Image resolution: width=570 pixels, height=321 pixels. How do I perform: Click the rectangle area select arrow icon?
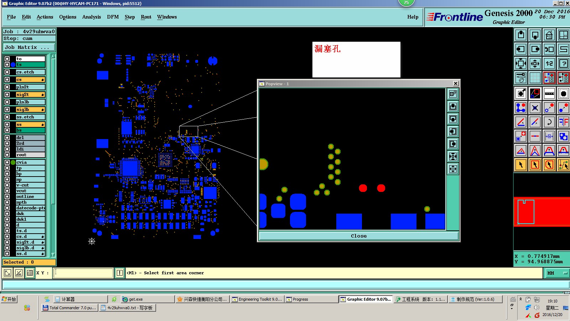[x=535, y=165]
